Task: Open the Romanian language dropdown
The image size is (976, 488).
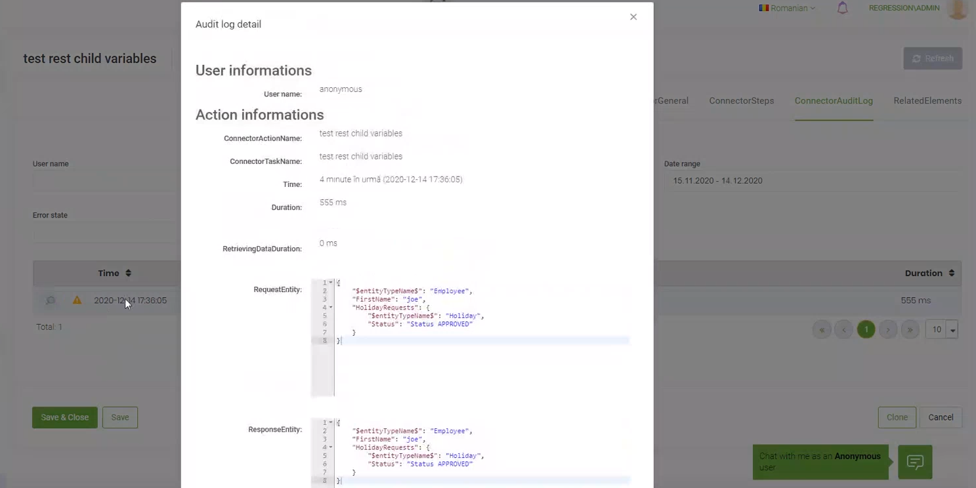Action: click(787, 9)
